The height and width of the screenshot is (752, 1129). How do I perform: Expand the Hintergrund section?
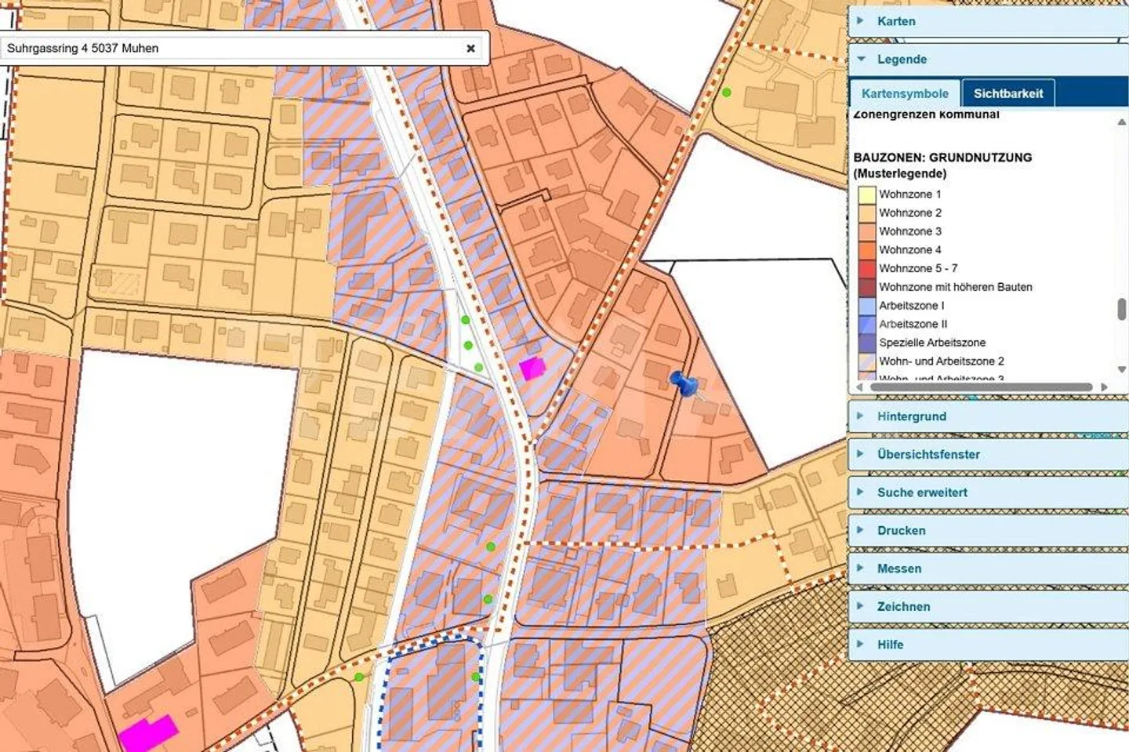coord(911,416)
